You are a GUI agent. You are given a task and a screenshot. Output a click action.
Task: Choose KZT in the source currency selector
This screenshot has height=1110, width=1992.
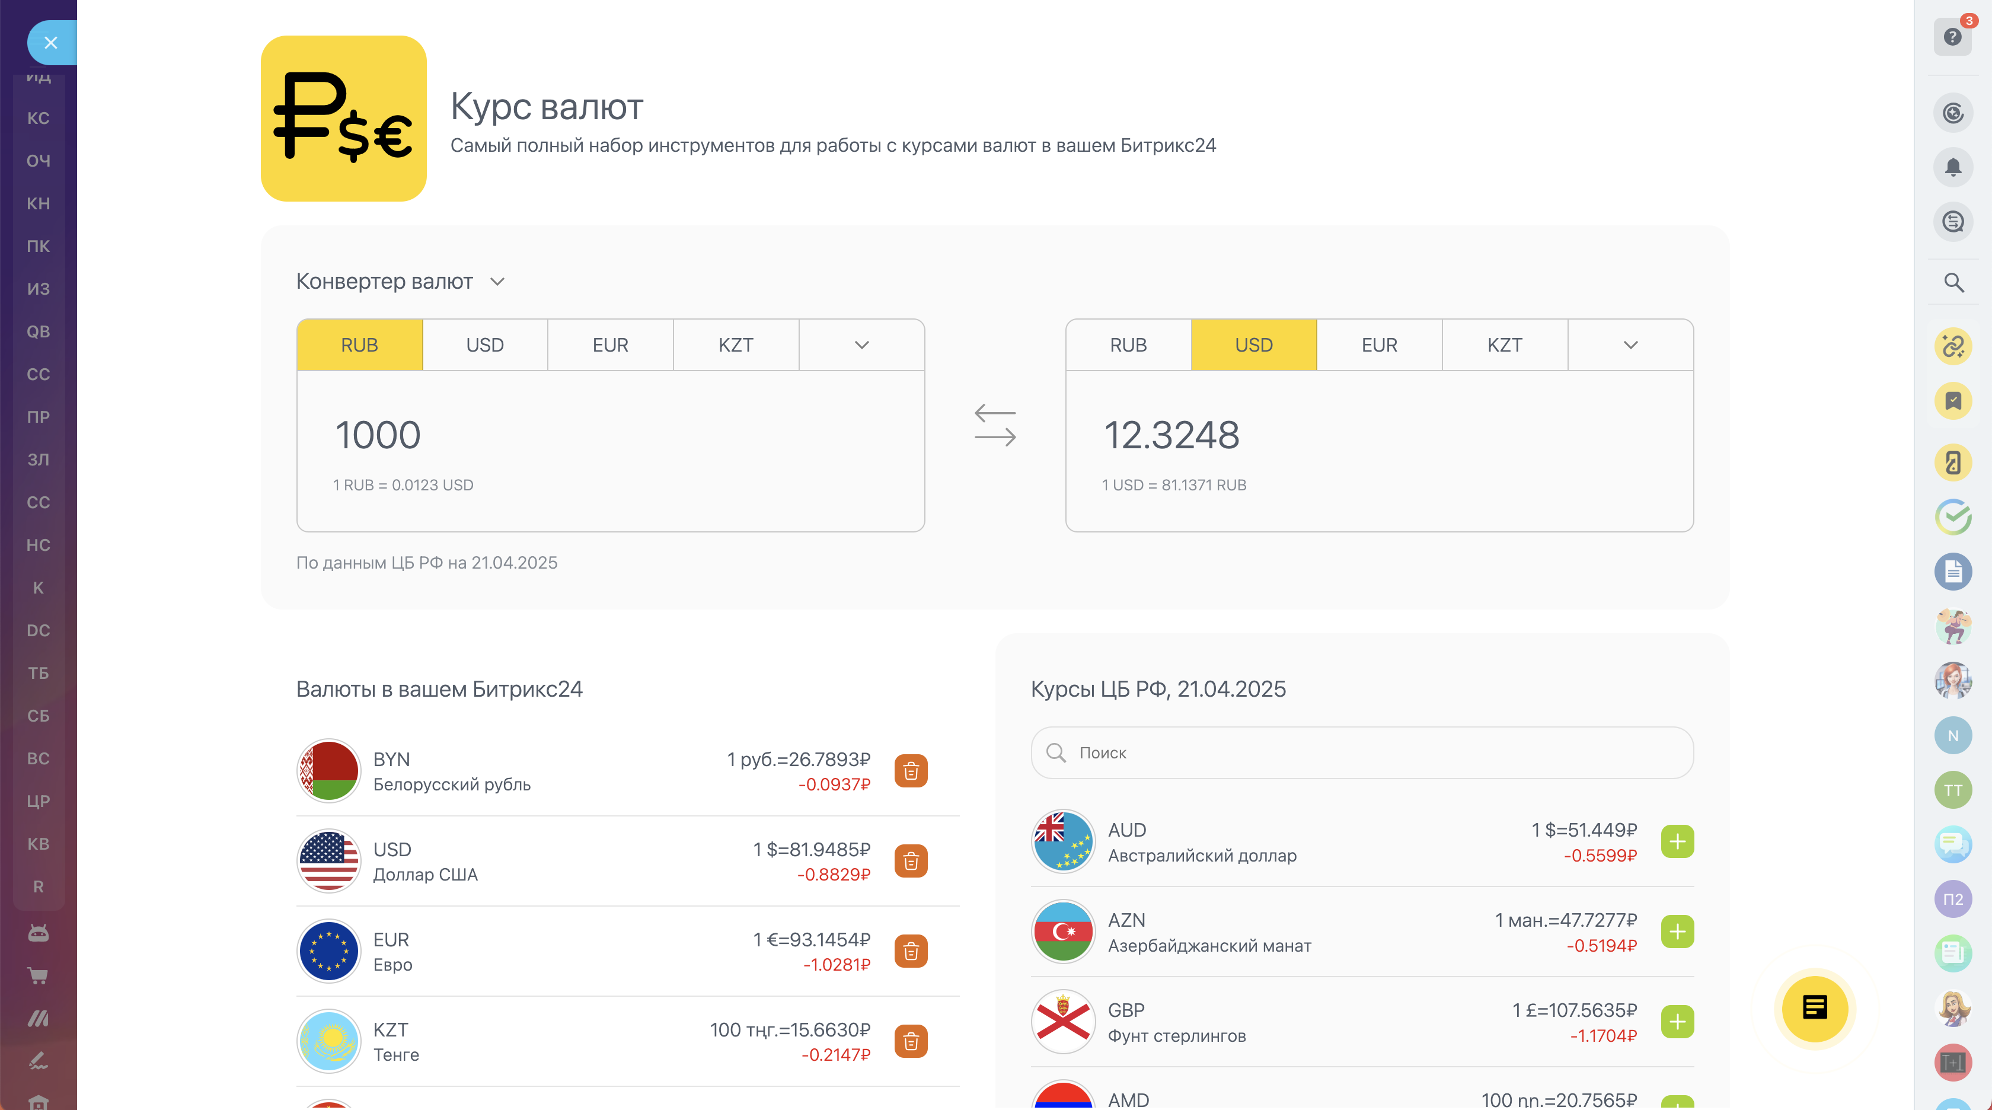(x=735, y=345)
